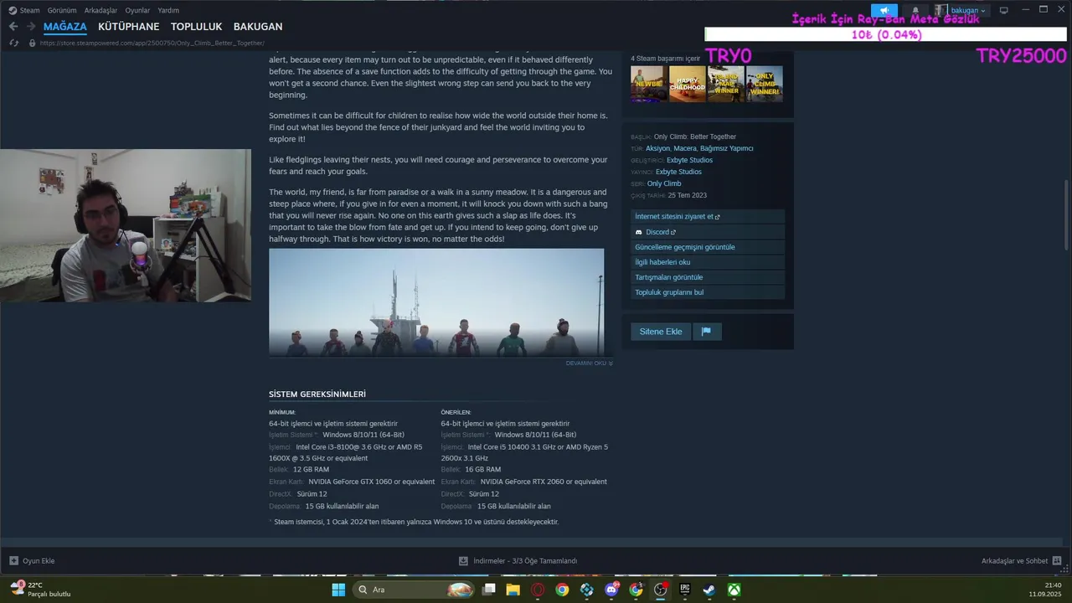Open the Görünüm menu
Image resolution: width=1072 pixels, height=603 pixels.
pos(62,10)
